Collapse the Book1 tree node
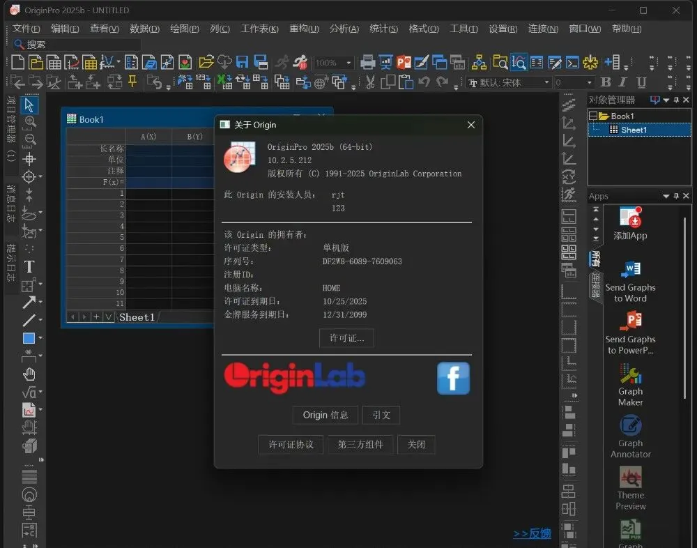Image resolution: width=697 pixels, height=548 pixels. 593,116
